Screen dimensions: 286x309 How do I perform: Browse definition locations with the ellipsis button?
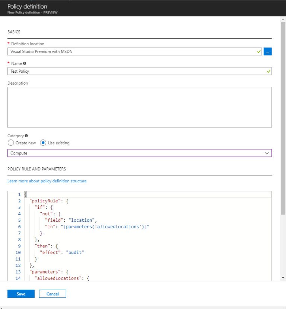pyautogui.click(x=267, y=51)
